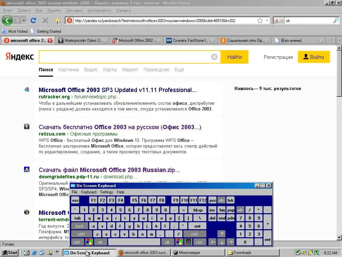Click the Найти search button
This screenshot has height=257, width=342.
234,57
